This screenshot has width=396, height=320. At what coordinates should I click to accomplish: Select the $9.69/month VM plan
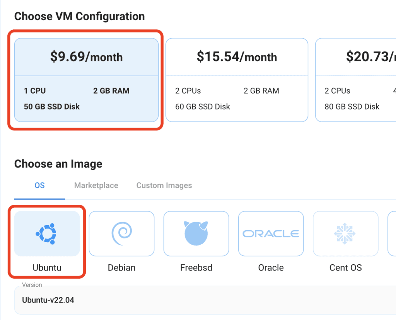pyautogui.click(x=86, y=57)
